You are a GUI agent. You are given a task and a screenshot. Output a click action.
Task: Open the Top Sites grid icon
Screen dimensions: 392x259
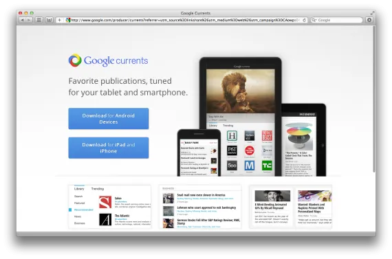click(x=50, y=20)
